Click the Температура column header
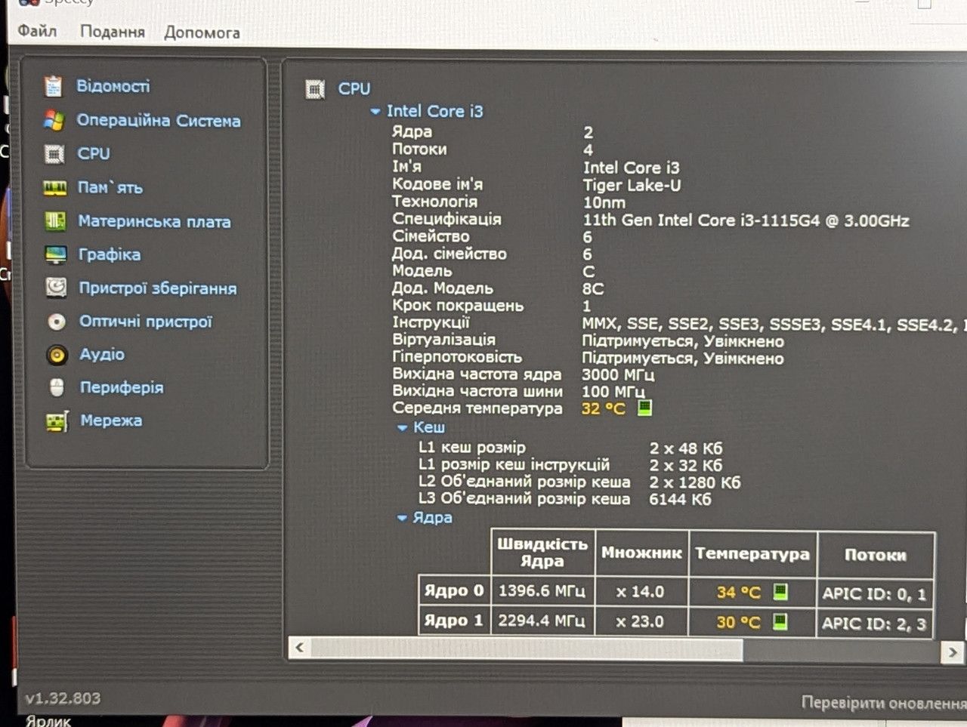 click(752, 554)
